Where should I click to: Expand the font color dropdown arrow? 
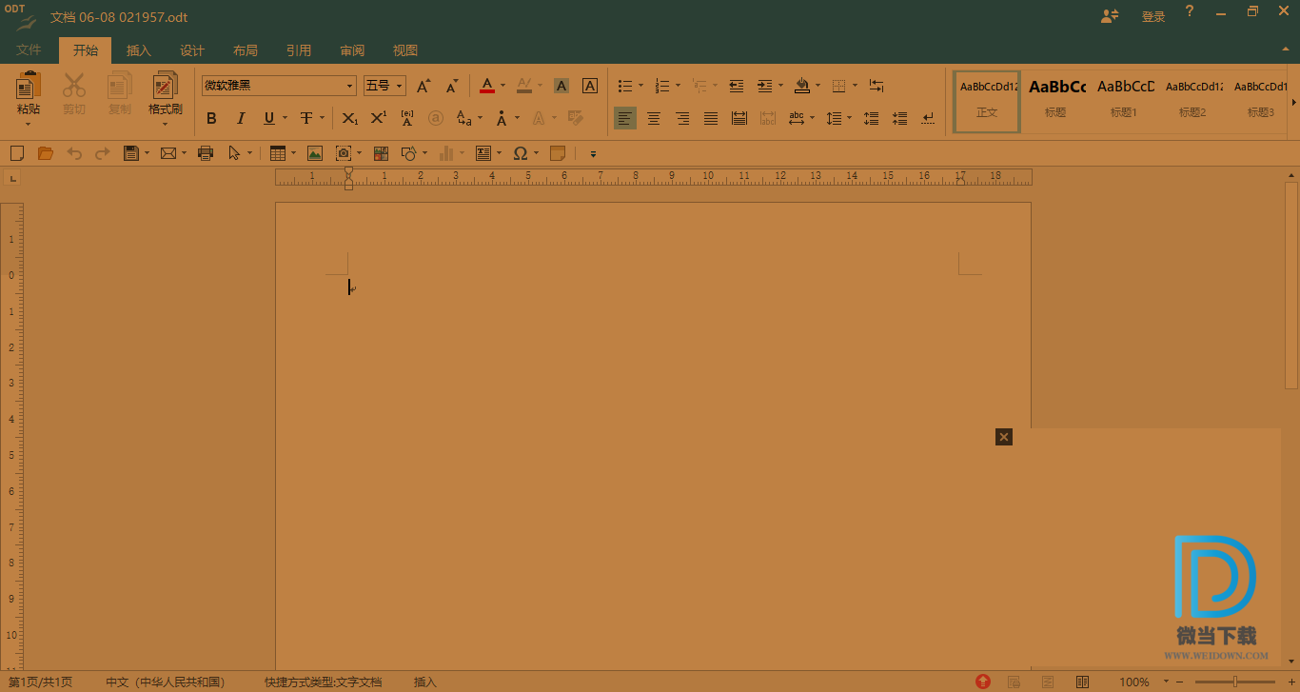point(503,86)
